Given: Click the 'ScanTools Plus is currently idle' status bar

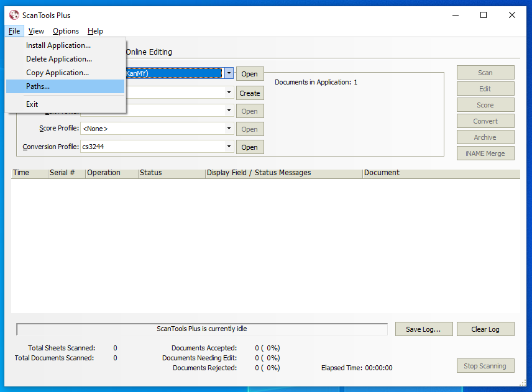Looking at the screenshot, I should pos(202,329).
